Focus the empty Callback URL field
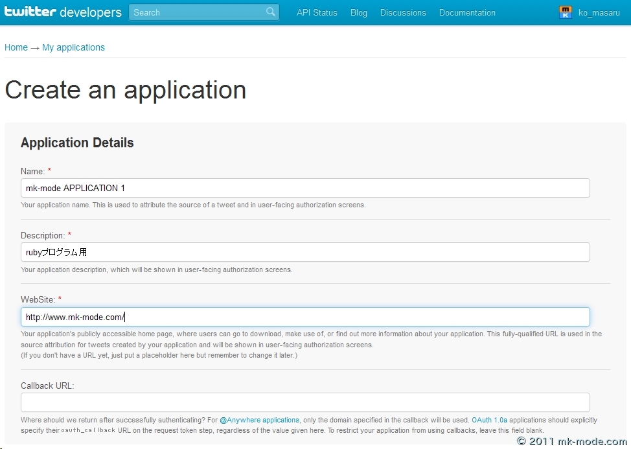631x449 pixels. click(305, 402)
